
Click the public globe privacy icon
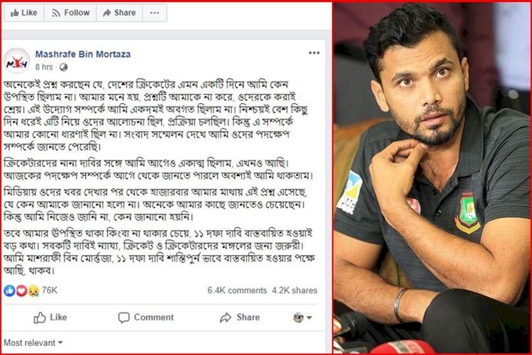coord(63,67)
